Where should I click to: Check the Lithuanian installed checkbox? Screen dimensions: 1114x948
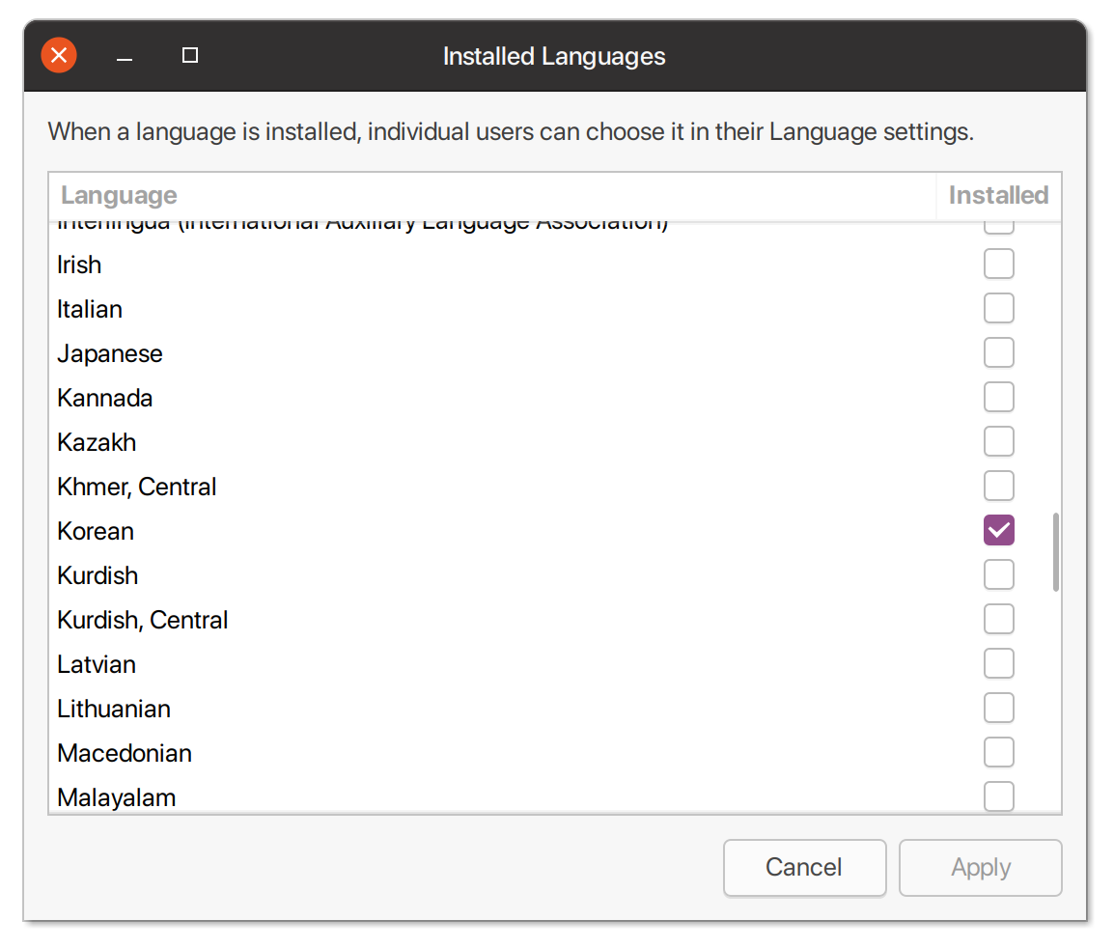(x=998, y=708)
